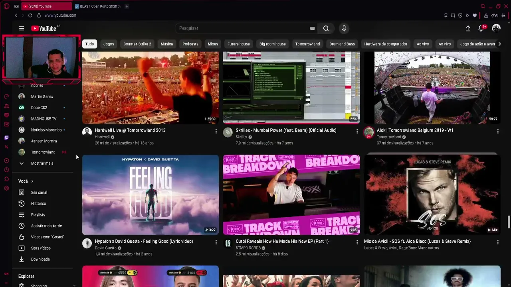Open the search tabs magnifier
The height and width of the screenshot is (287, 511).
(x=483, y=6)
